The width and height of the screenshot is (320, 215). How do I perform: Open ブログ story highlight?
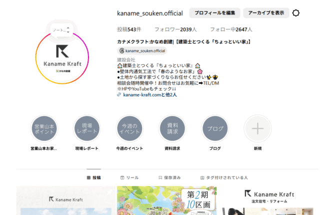point(215,129)
